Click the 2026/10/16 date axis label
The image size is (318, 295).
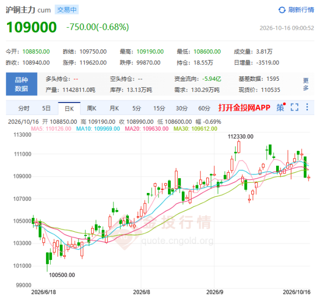pyautogui.click(x=297, y=292)
